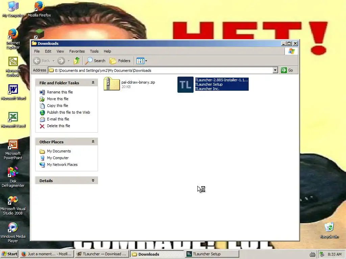Click the TLauncher-2.885-Installer file name
The image size is (346, 259).
(222, 80)
